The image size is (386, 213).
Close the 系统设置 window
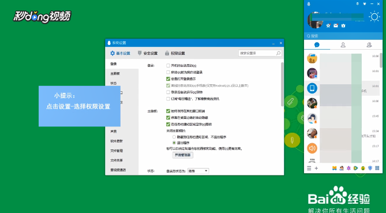[x=280, y=43]
